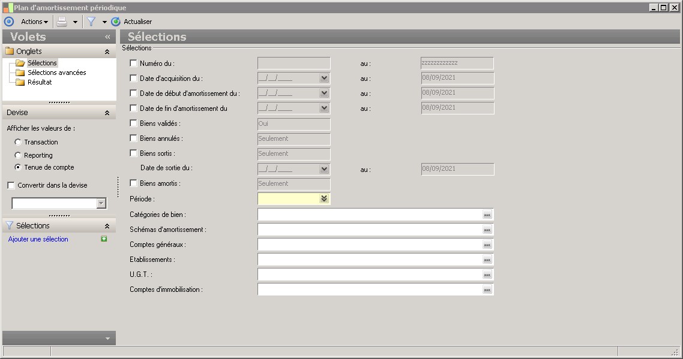Screen dimensions: 683x359
Task: Open browse button for U.G.T. field
Action: pyautogui.click(x=487, y=274)
